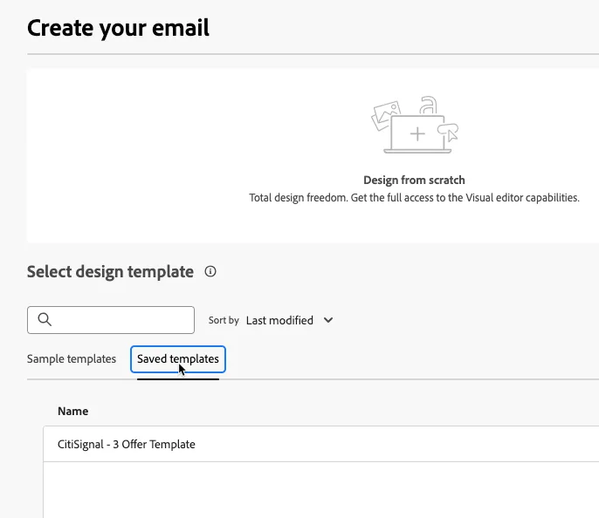Click the photo graphic in the scratch illustration

click(x=385, y=114)
